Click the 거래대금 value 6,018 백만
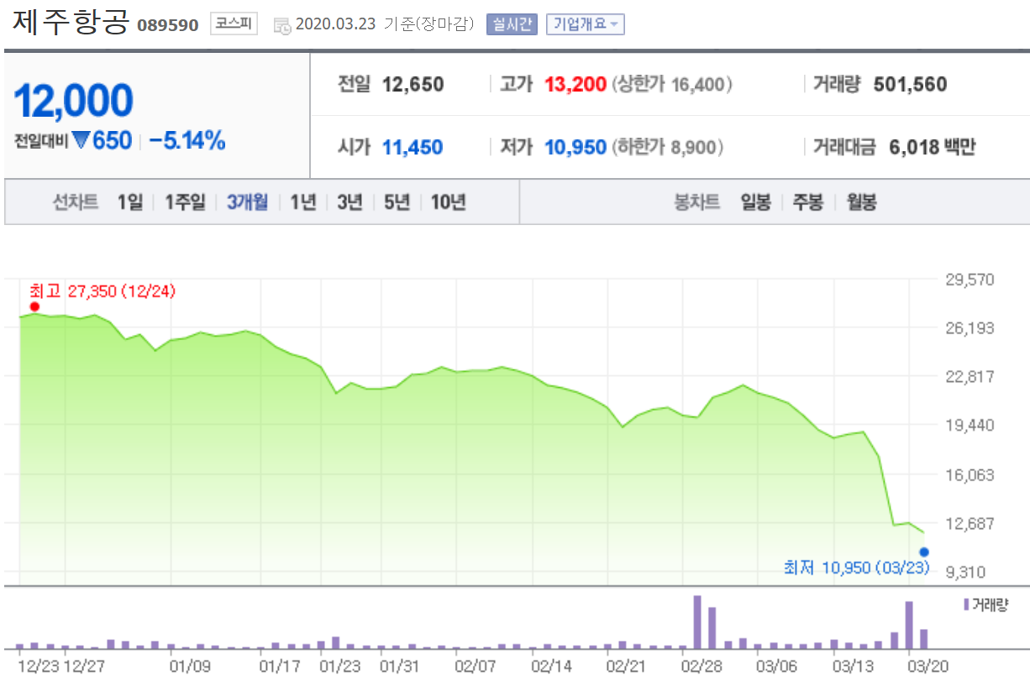Image resolution: width=1030 pixels, height=697 pixels. coord(933,148)
